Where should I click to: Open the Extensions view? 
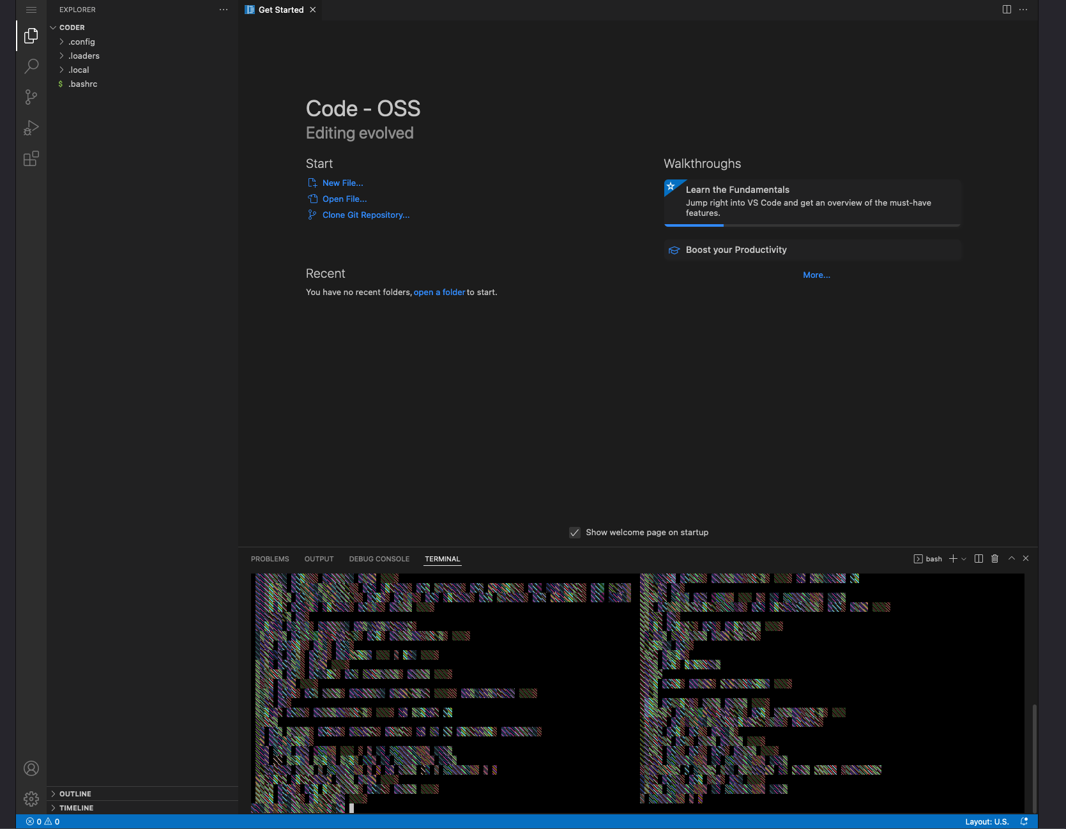click(31, 158)
